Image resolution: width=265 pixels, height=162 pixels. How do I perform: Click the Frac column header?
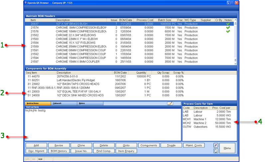pos(180,20)
